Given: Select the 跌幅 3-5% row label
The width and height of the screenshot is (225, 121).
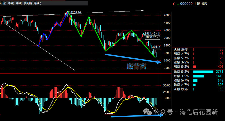Looking at the screenshot, I should (181, 76).
